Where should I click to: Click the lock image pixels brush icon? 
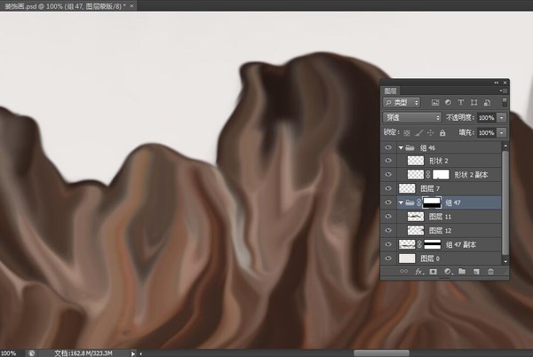click(x=418, y=133)
